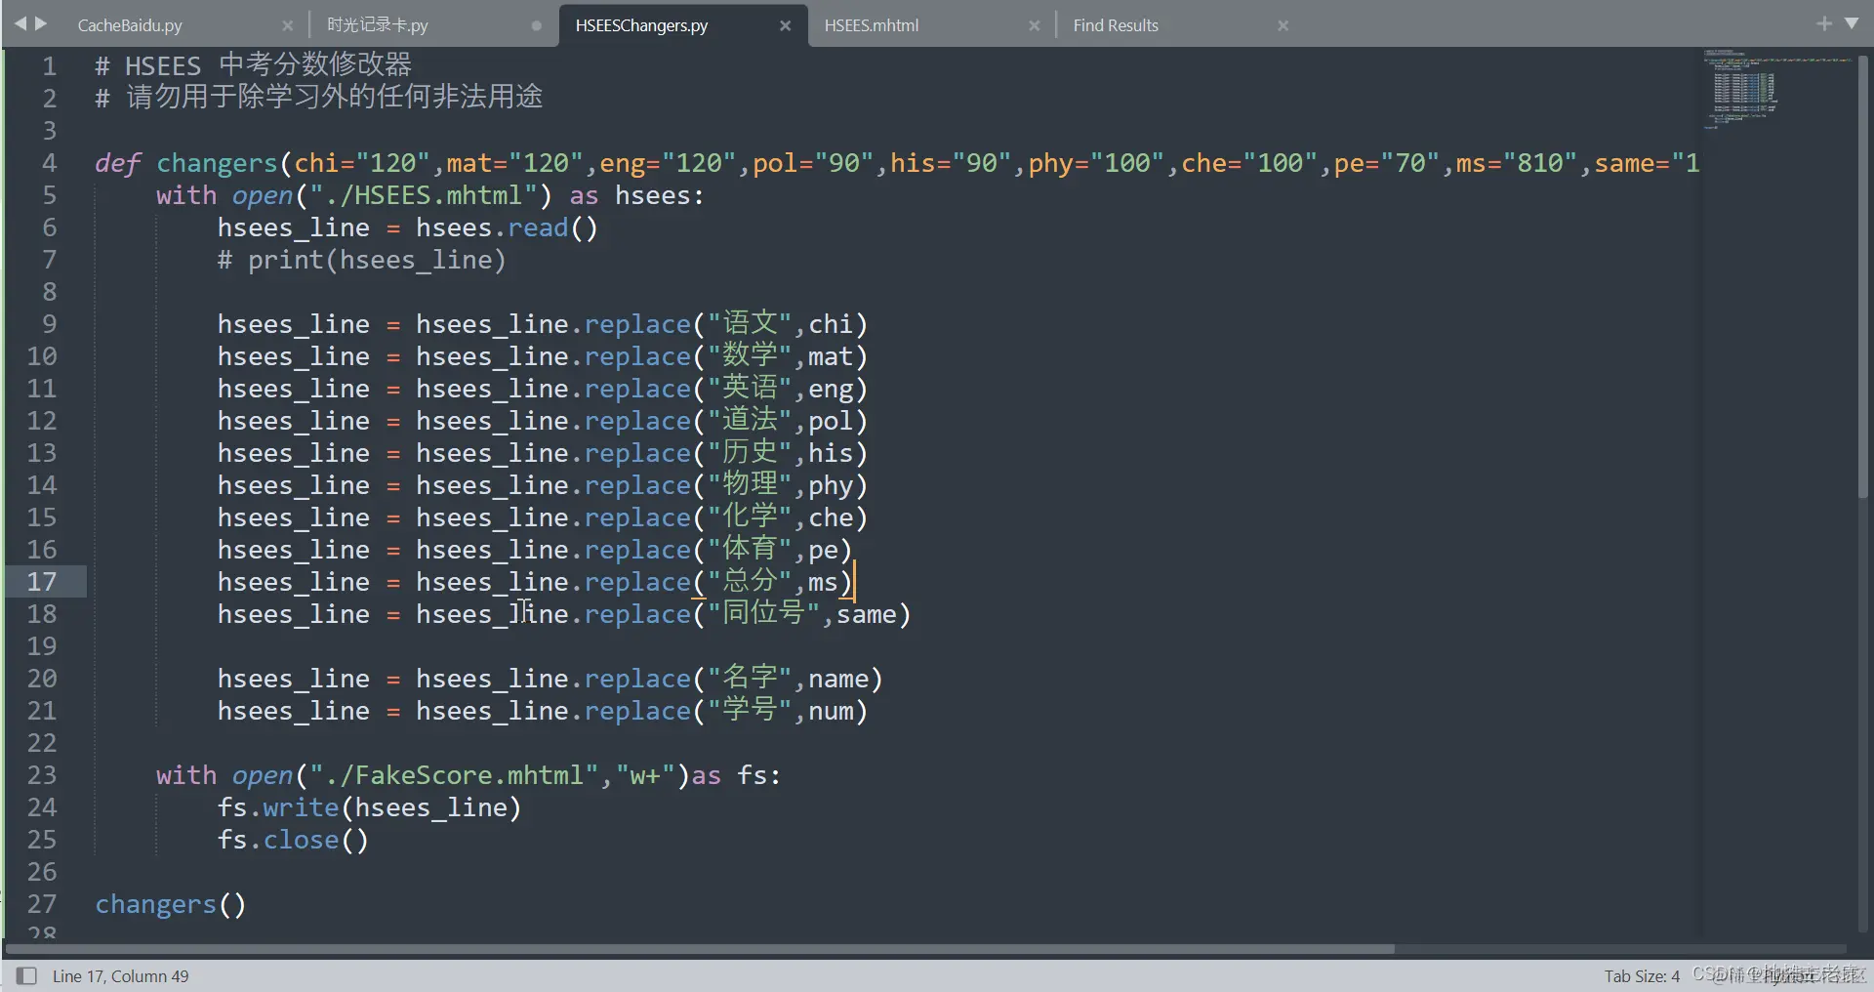Click the string "历史" on line 13
The image size is (1874, 992).
(x=750, y=452)
